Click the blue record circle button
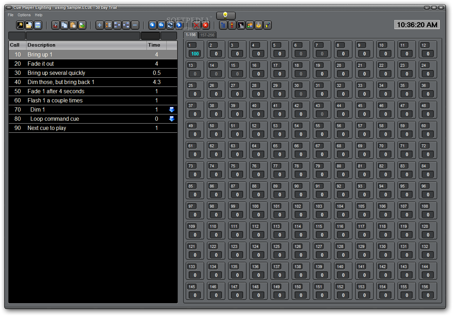 tap(153, 25)
